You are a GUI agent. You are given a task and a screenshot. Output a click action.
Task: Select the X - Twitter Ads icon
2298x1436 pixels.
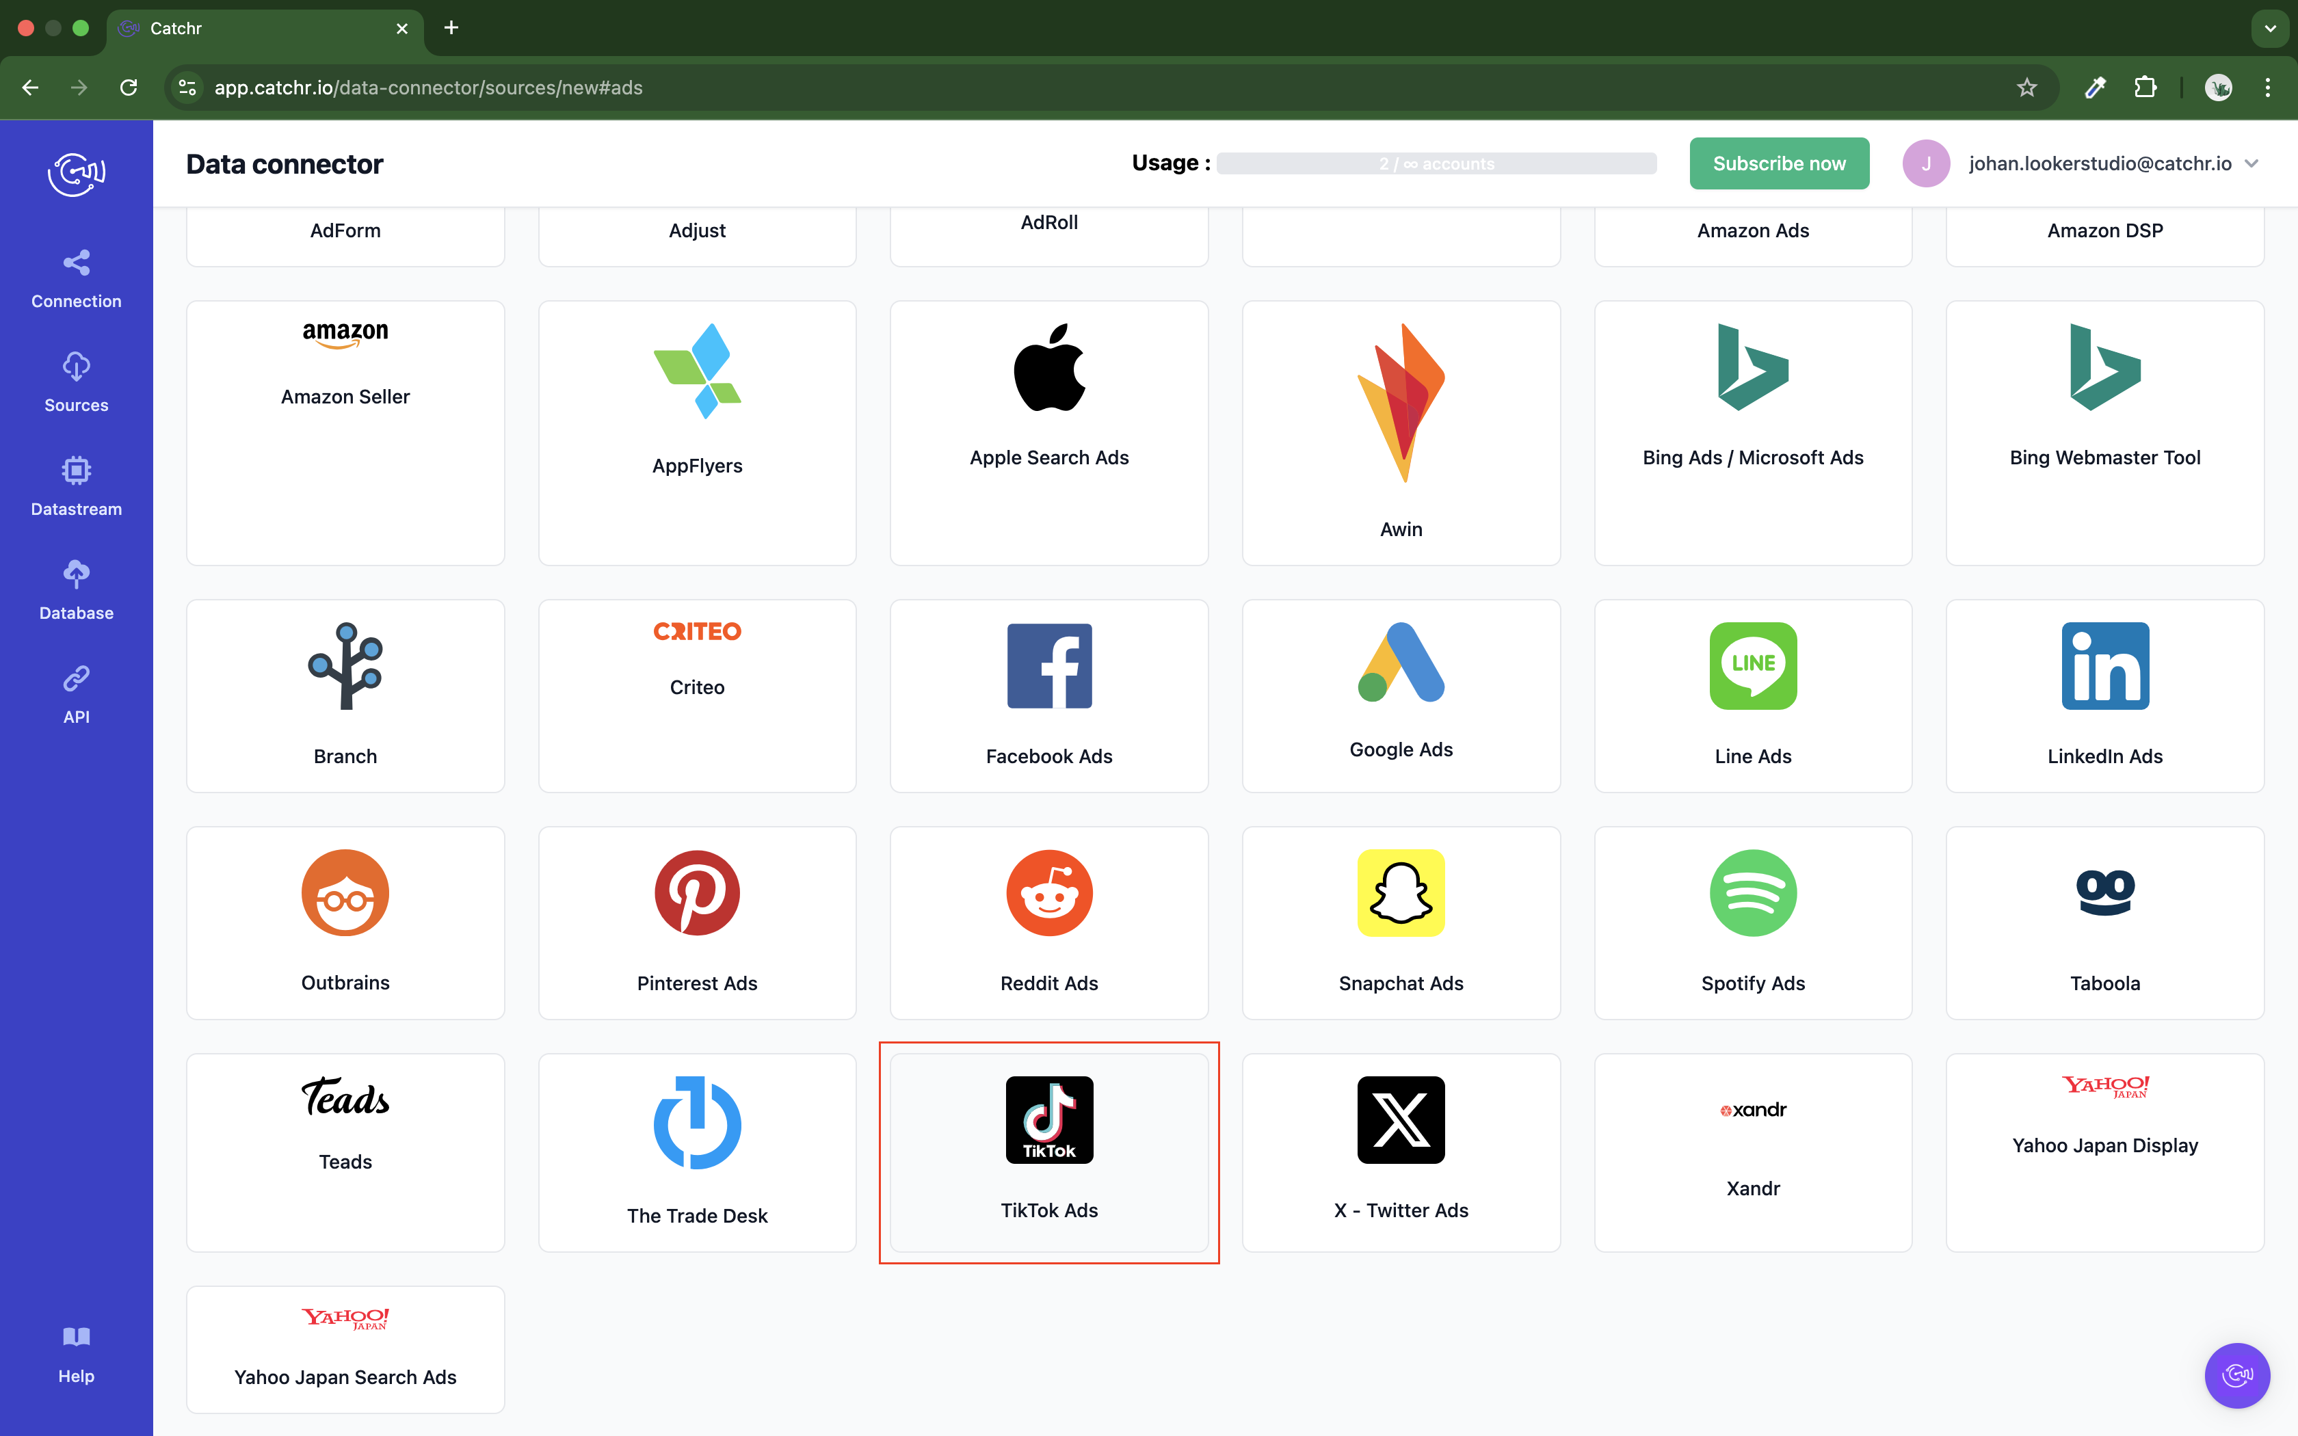coord(1401,1120)
